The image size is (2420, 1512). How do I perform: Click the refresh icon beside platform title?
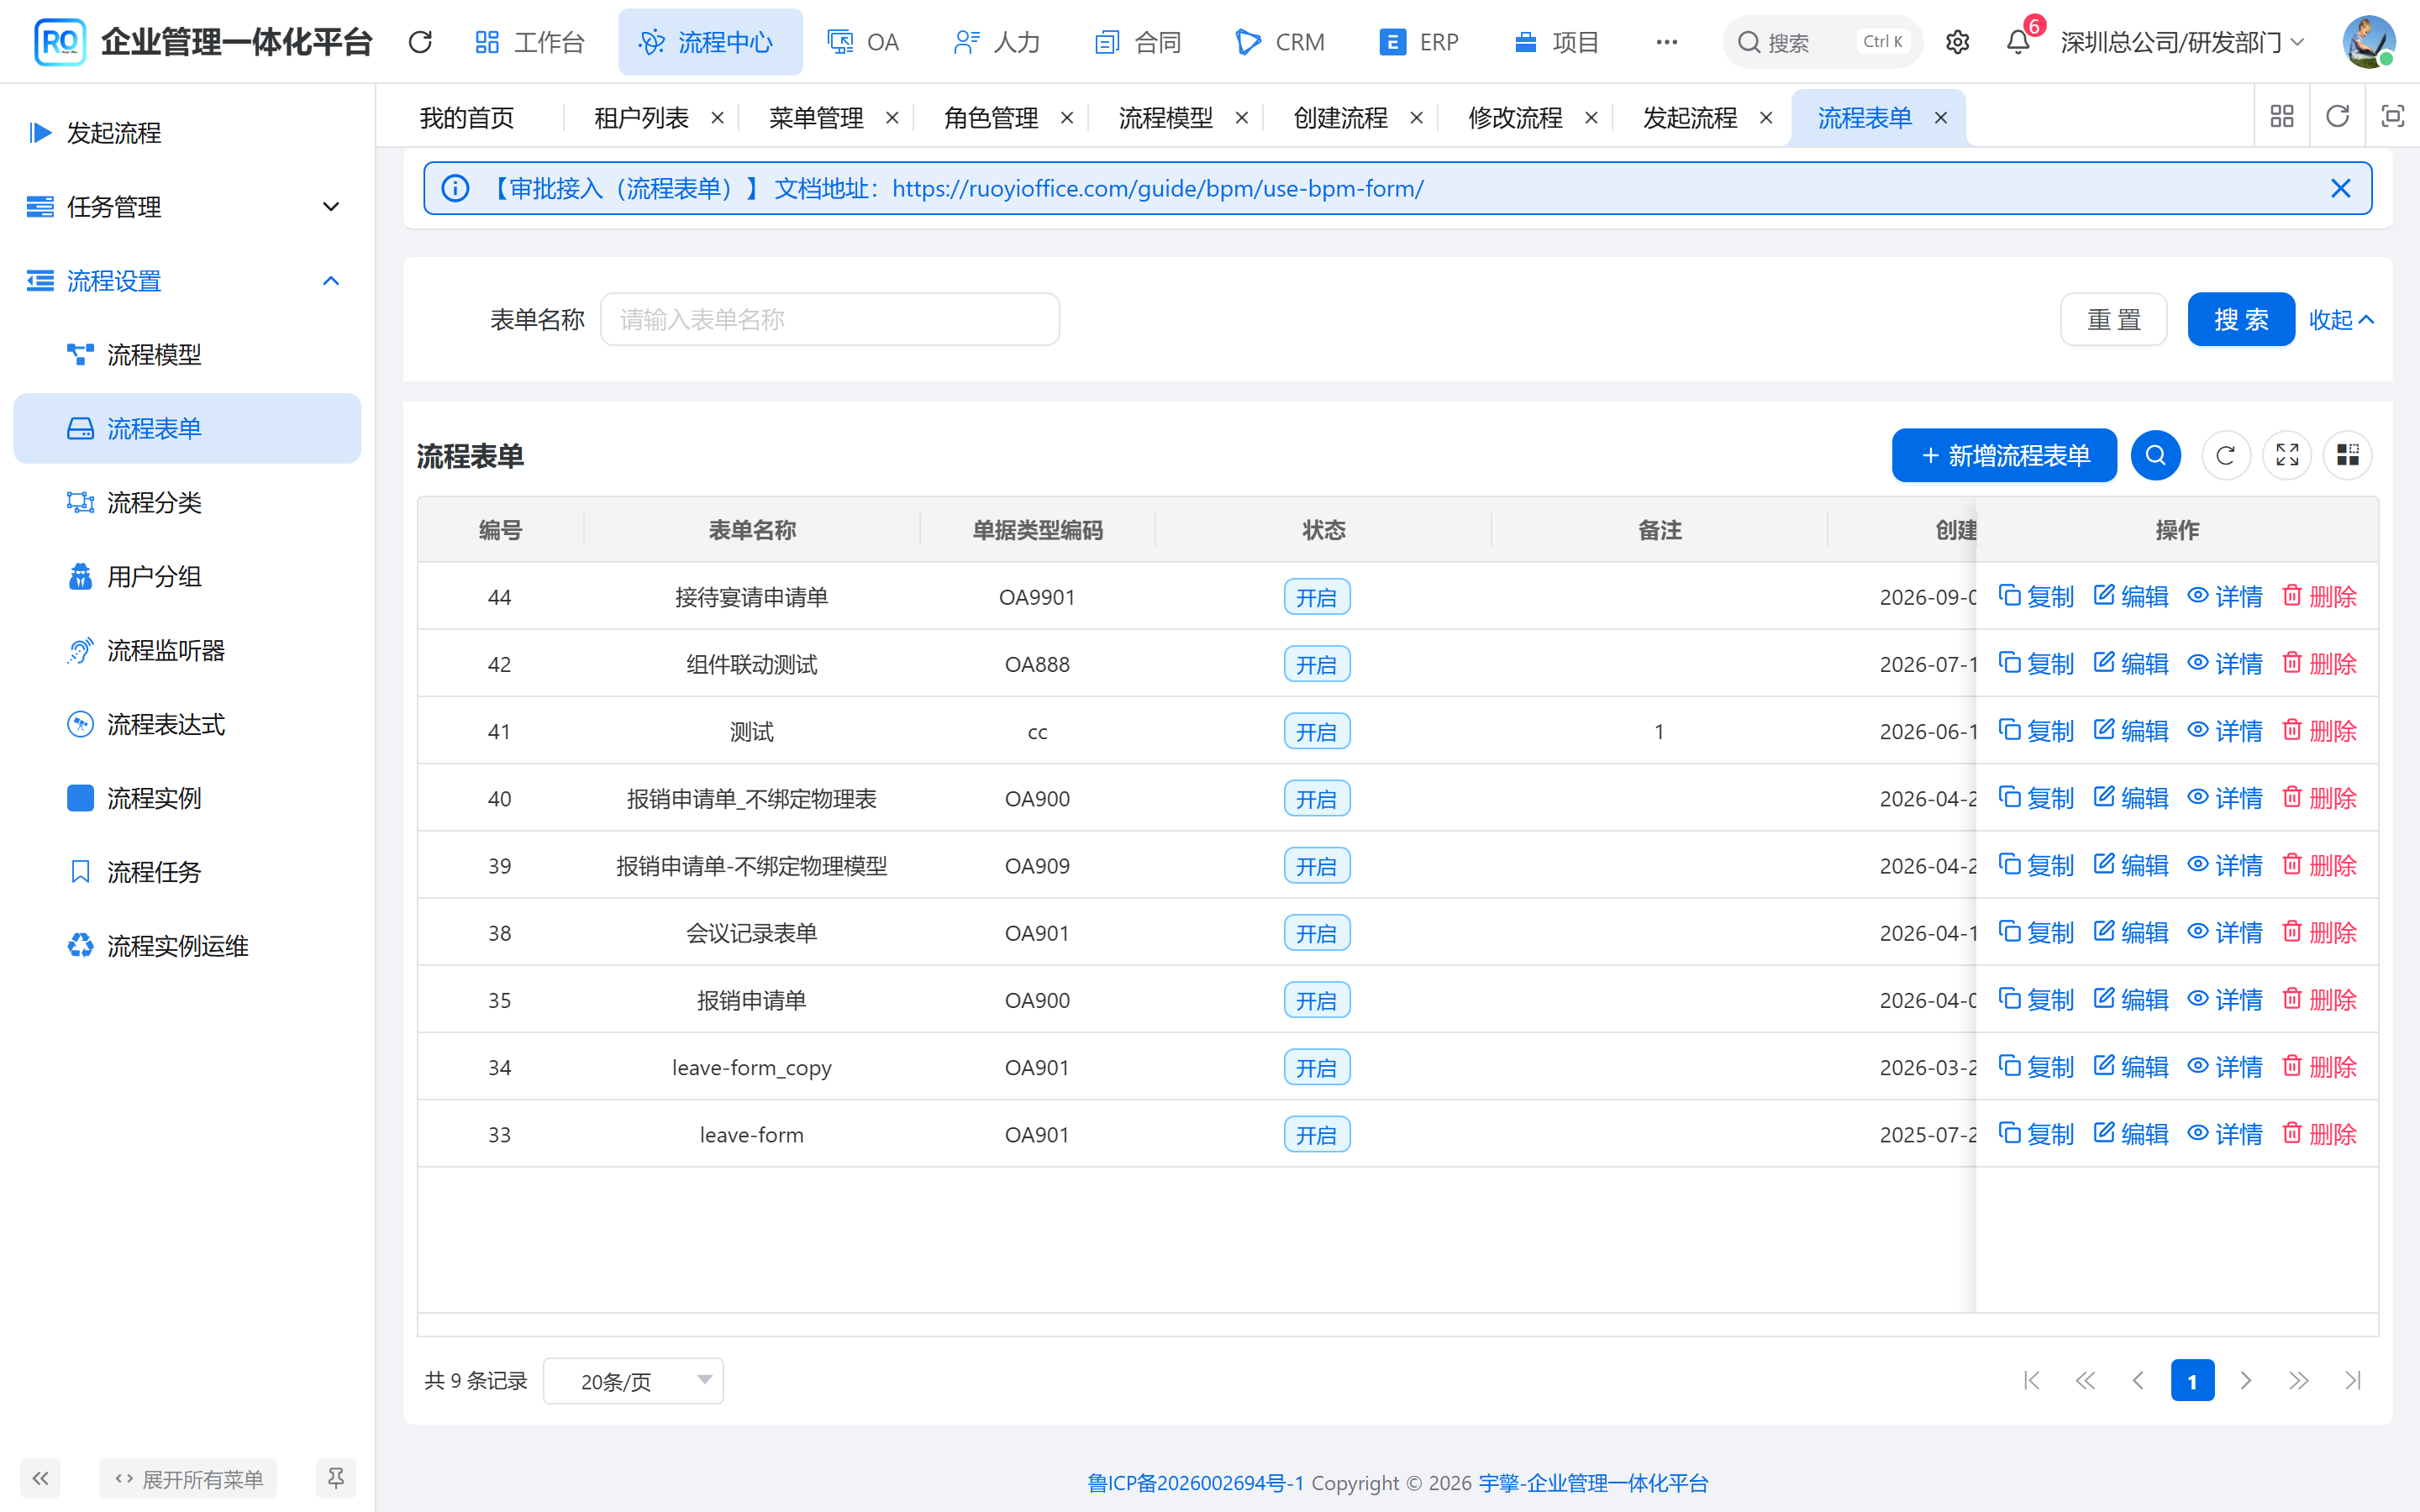pos(420,42)
